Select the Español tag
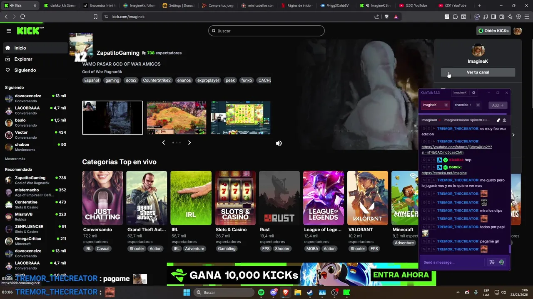Image resolution: width=533 pixels, height=299 pixels. click(x=92, y=80)
